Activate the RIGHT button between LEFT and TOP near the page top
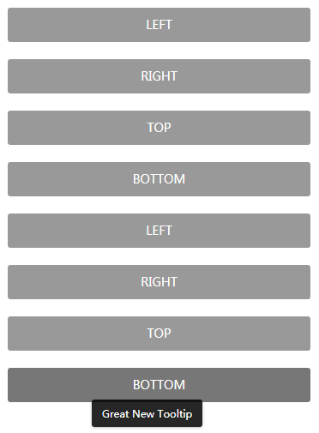Viewport: 319px width, 433px height. click(159, 76)
